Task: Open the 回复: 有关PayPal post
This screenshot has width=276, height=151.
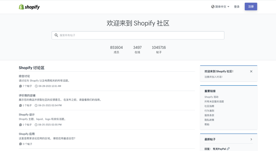Action: pos(215,149)
